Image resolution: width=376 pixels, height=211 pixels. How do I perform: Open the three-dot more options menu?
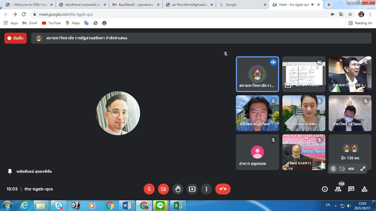click(206, 189)
